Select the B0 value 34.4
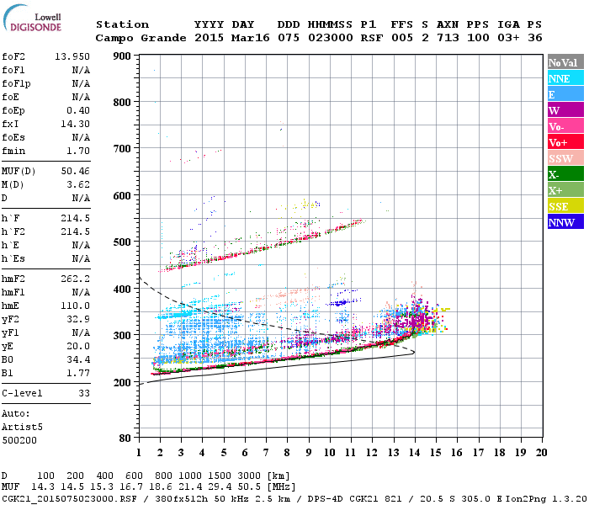 pos(78,360)
